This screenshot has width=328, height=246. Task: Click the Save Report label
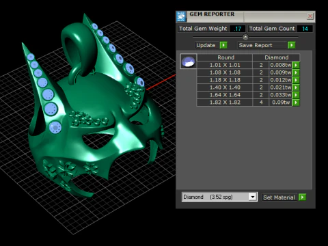click(x=262, y=45)
